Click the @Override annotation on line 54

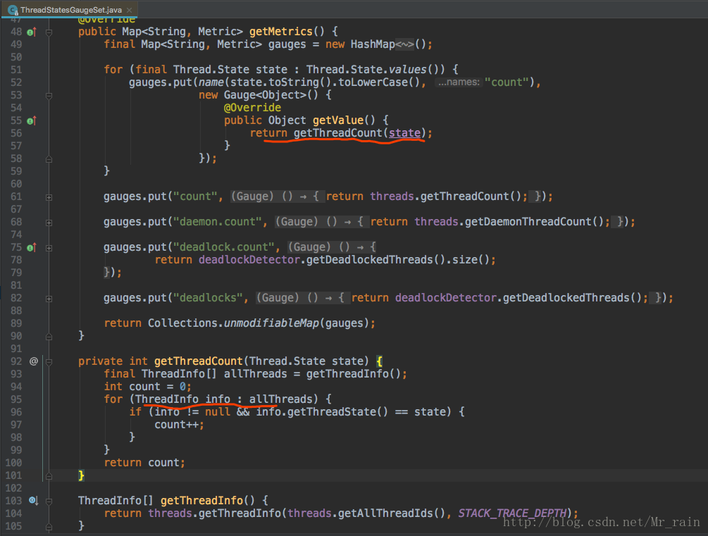pyautogui.click(x=252, y=108)
